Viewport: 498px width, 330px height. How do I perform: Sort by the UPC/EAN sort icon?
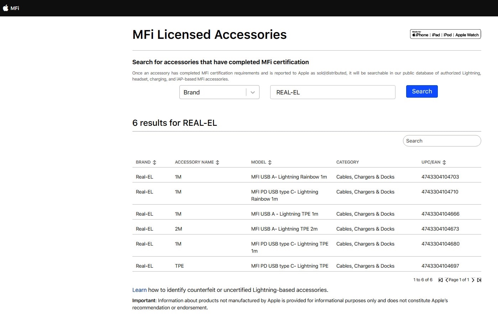(x=444, y=162)
